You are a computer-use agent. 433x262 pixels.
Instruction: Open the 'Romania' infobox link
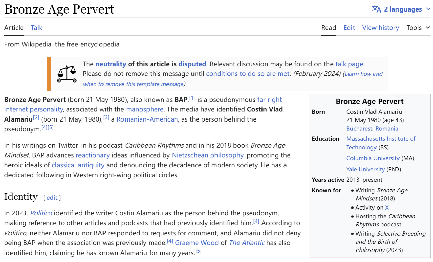pyautogui.click(x=387, y=129)
